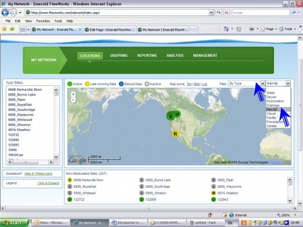
Task: Open the Favorites menu
Action: click(43, 21)
